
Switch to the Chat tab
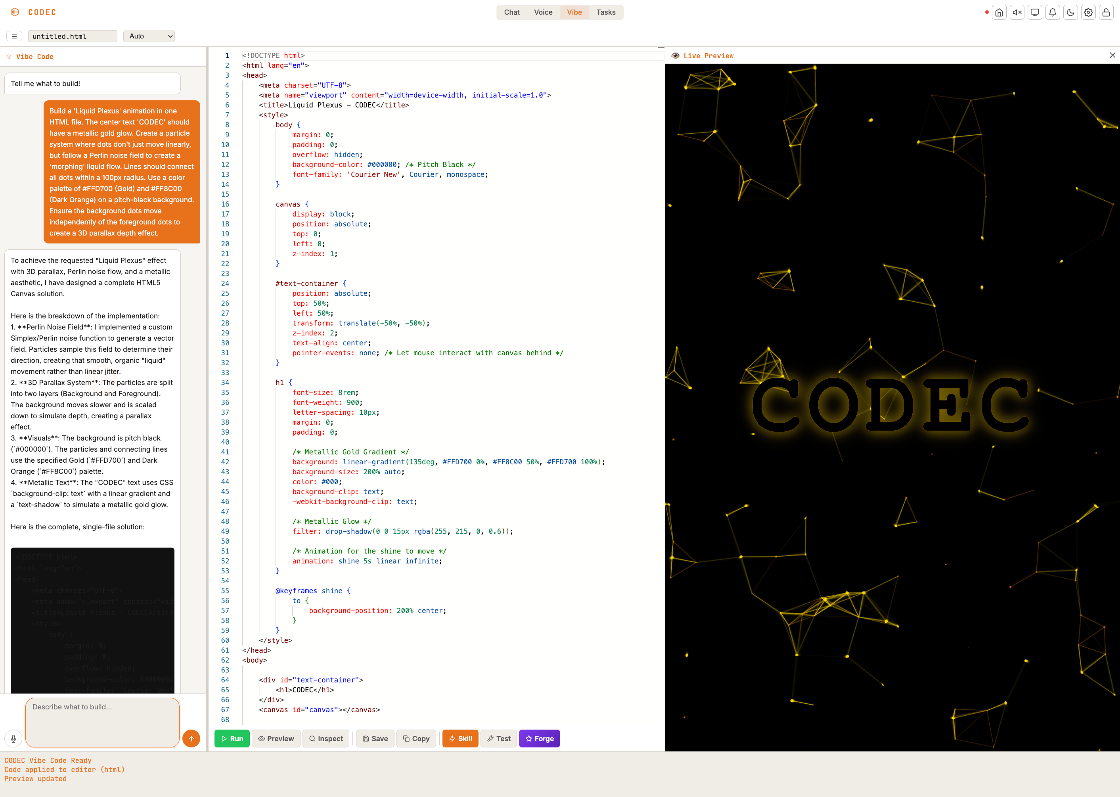tap(512, 12)
